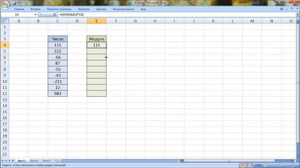Go to previous sheet navigation arrow

tap(6, 161)
